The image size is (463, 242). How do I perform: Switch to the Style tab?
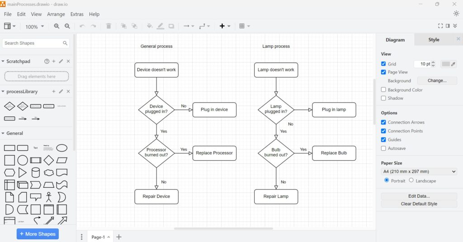point(434,40)
